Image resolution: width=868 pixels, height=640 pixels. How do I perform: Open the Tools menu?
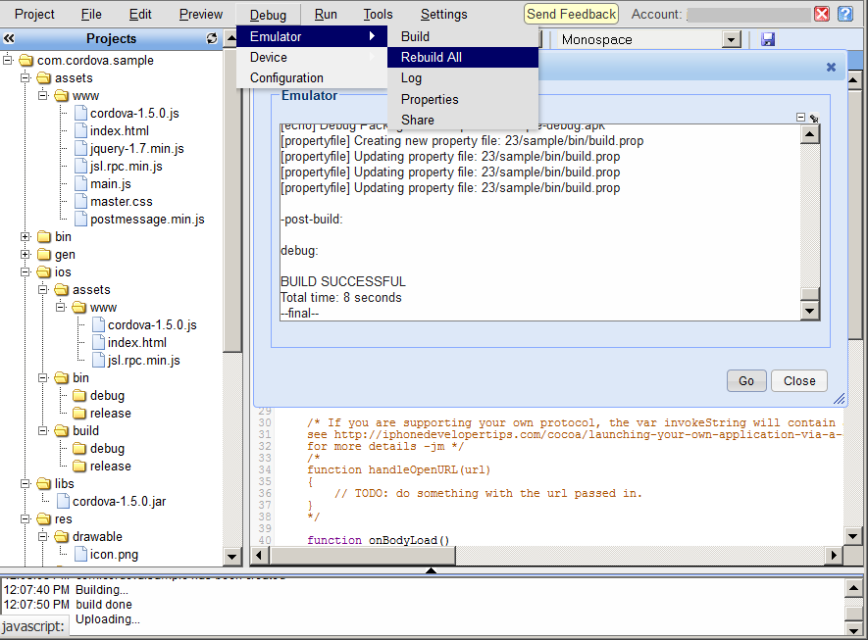(378, 15)
